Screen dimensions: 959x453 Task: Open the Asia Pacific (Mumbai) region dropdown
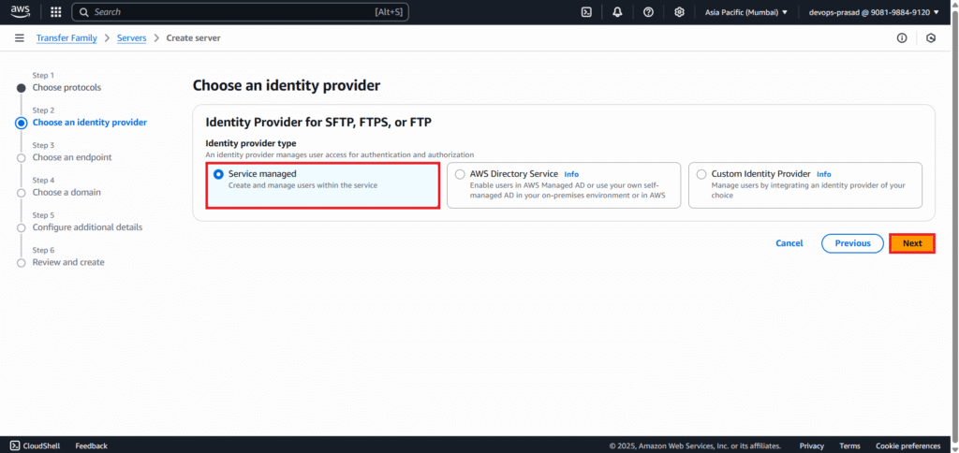(x=746, y=11)
